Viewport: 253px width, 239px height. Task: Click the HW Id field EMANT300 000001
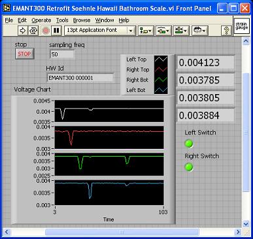click(x=80, y=78)
